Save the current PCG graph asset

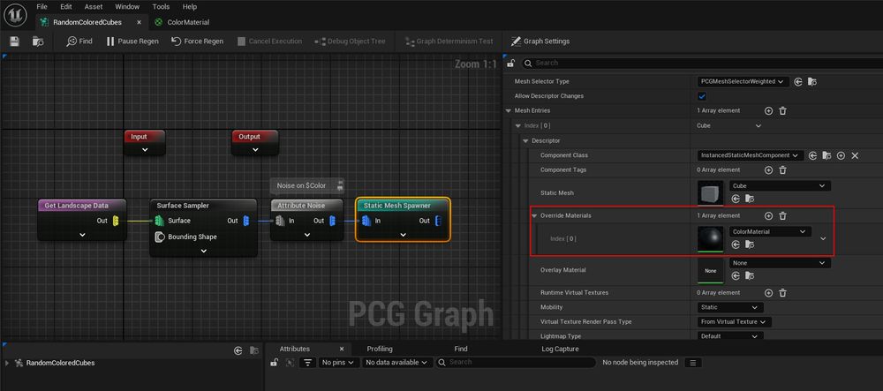tap(15, 41)
